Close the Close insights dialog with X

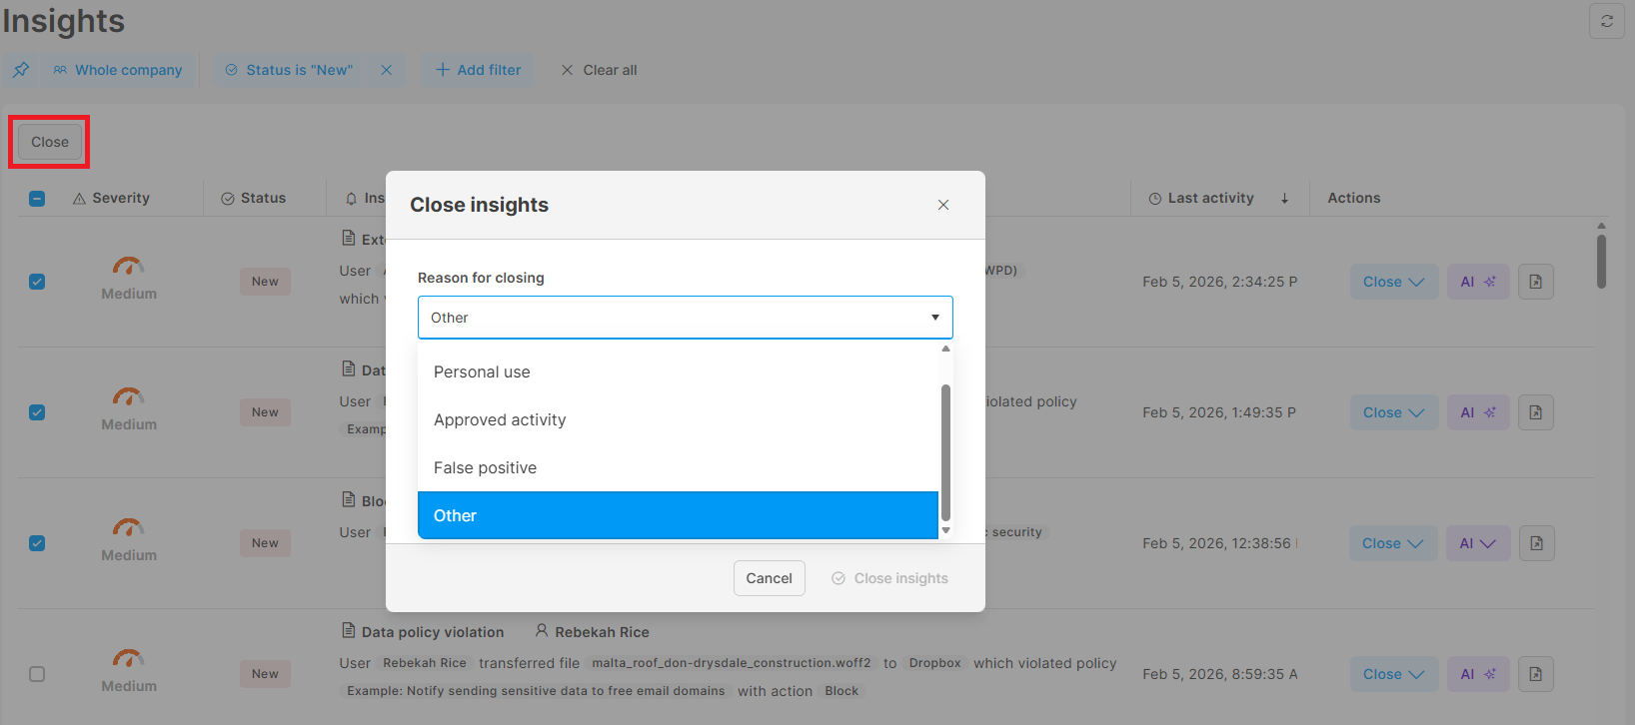coord(942,205)
